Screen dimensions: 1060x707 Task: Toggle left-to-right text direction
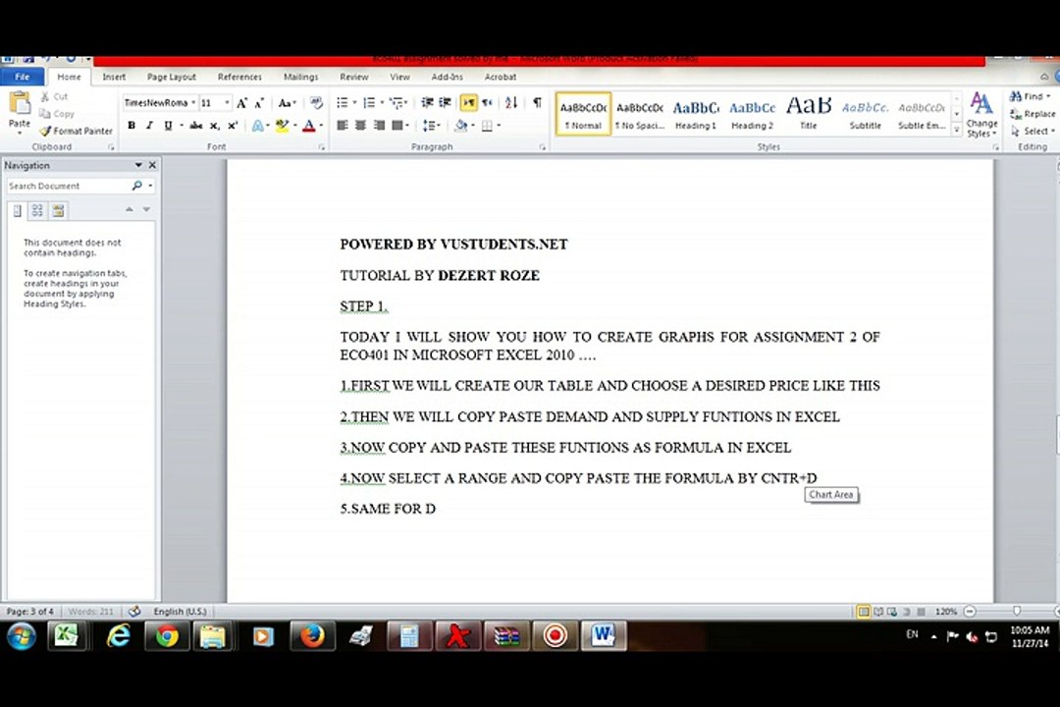pos(468,103)
